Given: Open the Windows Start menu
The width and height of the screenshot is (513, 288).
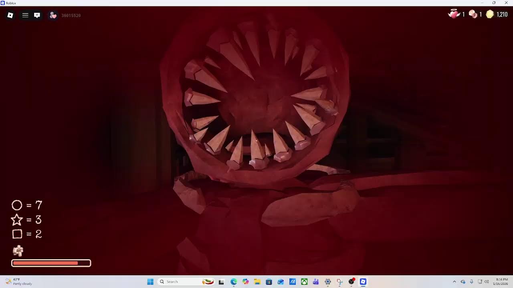Looking at the screenshot, I should pos(150,282).
